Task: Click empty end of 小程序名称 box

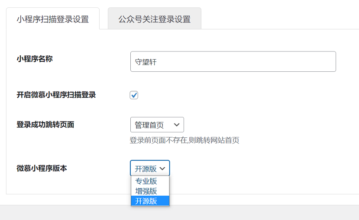Action: click(x=252, y=61)
